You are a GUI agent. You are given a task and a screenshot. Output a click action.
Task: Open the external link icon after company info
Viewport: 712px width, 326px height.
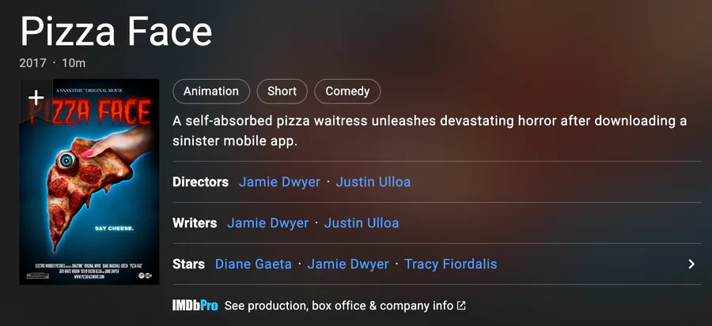coord(461,305)
